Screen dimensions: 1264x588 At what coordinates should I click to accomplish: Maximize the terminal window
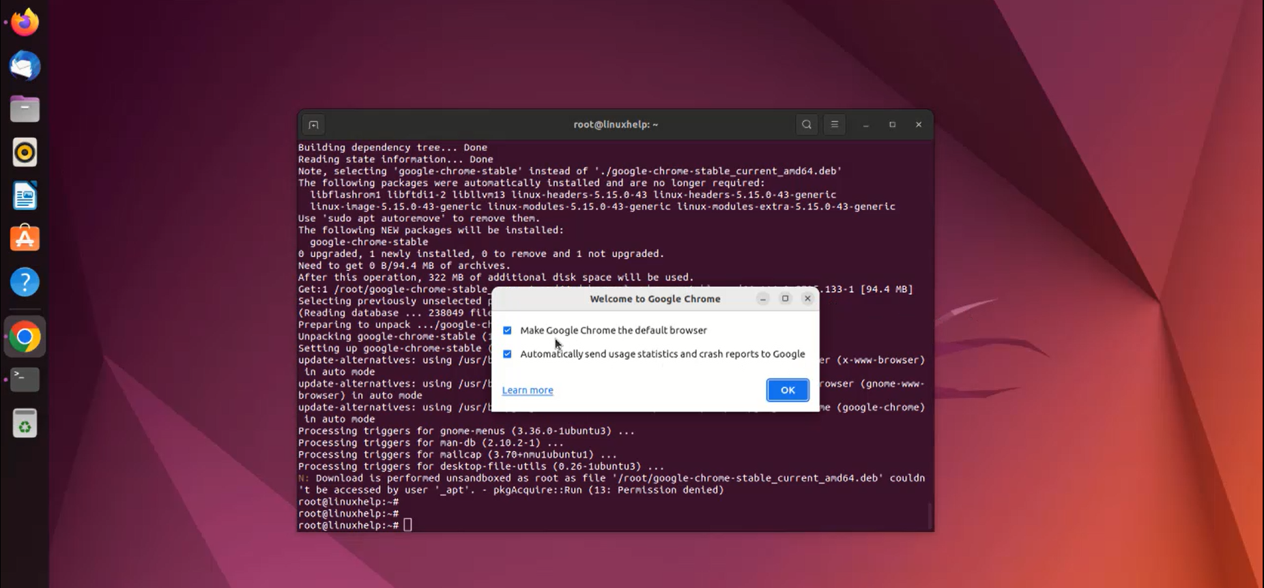892,125
